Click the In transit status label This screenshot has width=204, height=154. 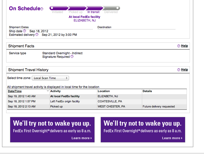(93, 12)
